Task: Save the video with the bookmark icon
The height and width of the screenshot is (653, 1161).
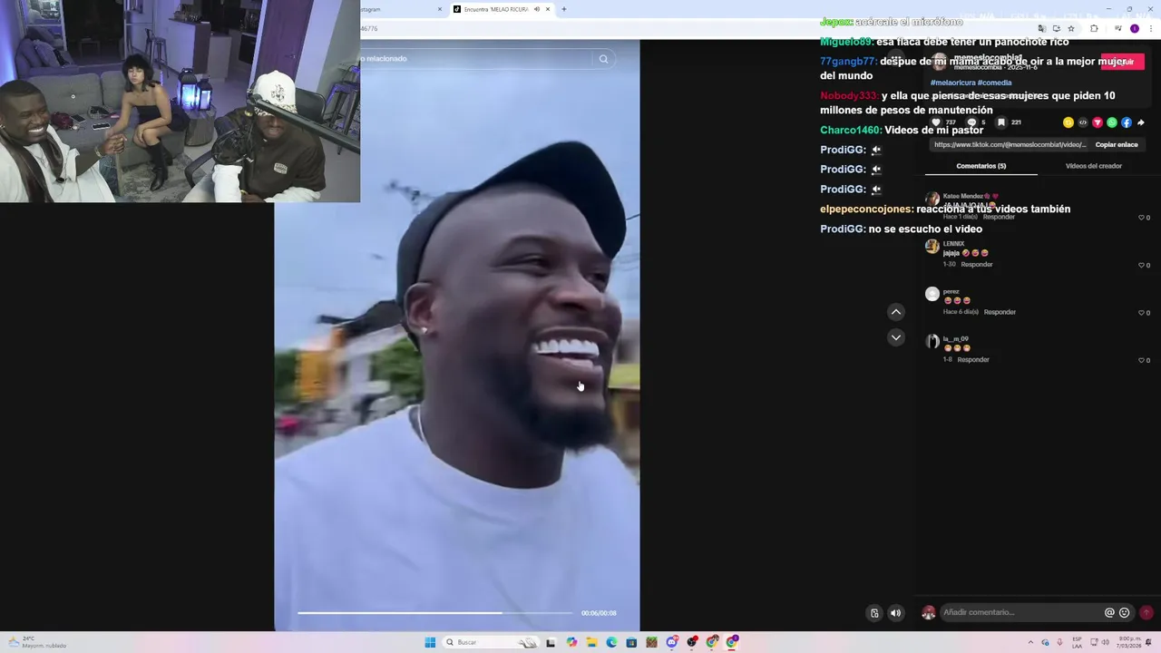Action: pos(1001,122)
